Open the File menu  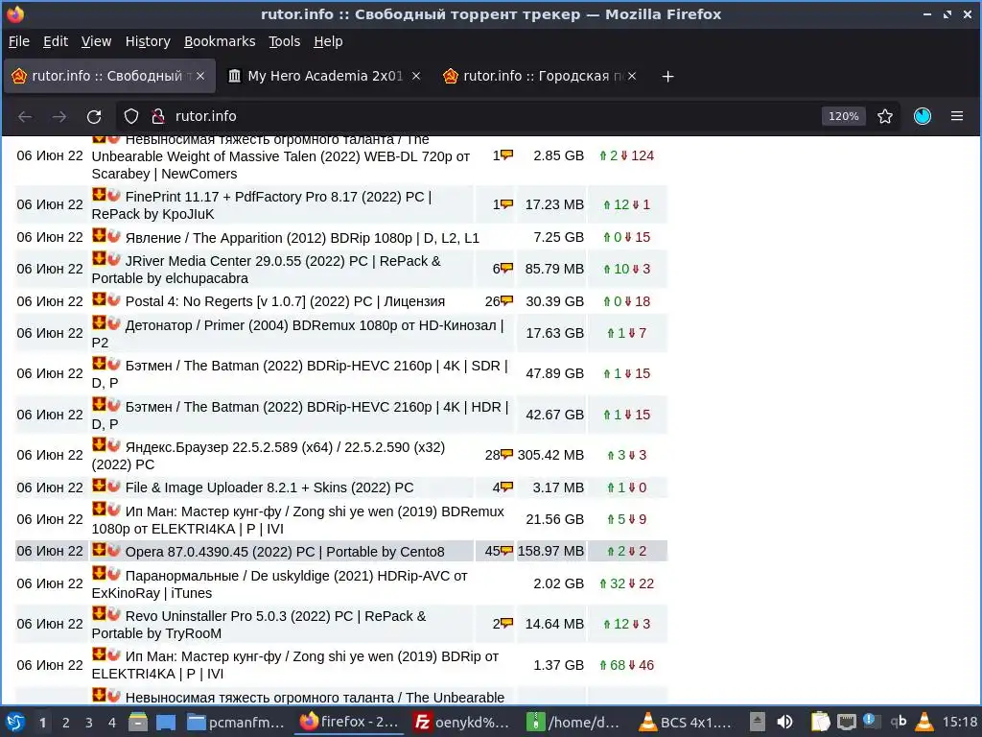19,41
